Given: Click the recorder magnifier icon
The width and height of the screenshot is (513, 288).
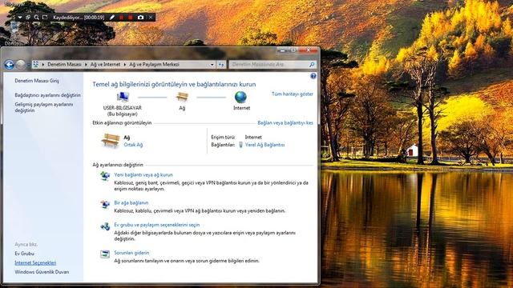Looking at the screenshot, I should click(x=36, y=18).
